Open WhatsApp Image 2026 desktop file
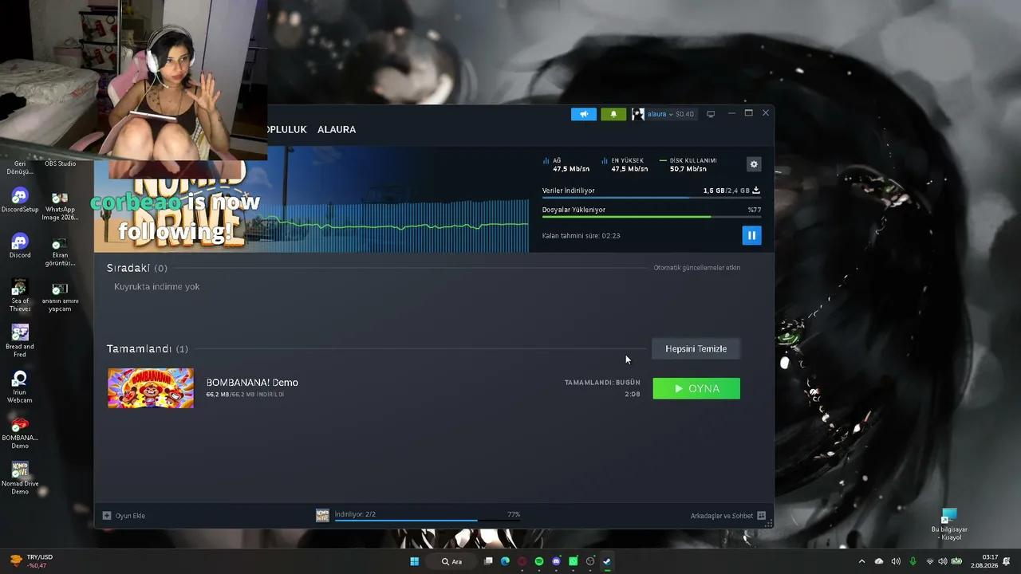 60,207
